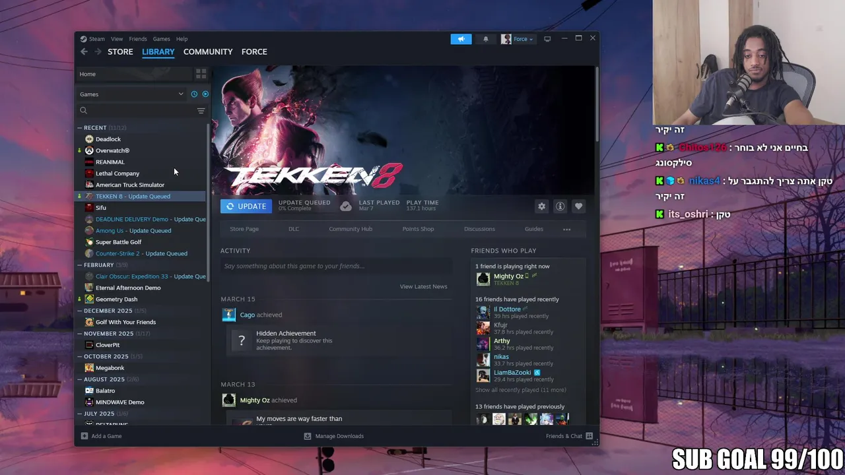This screenshot has width=845, height=475.
Task: Collapse the RECENT section
Action: (80, 128)
